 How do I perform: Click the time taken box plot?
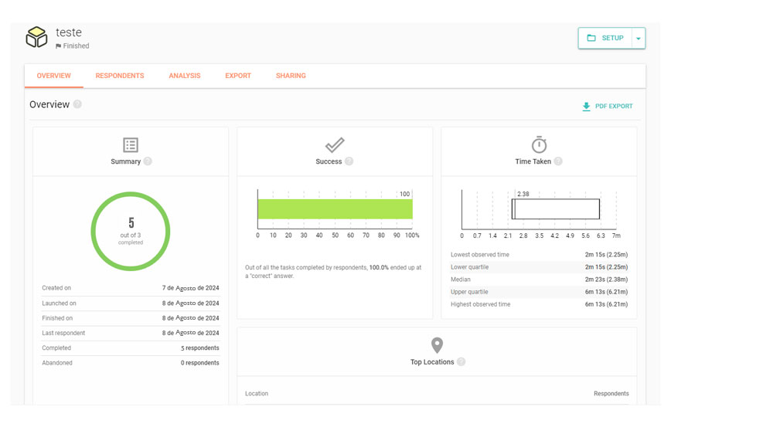pyautogui.click(x=556, y=209)
